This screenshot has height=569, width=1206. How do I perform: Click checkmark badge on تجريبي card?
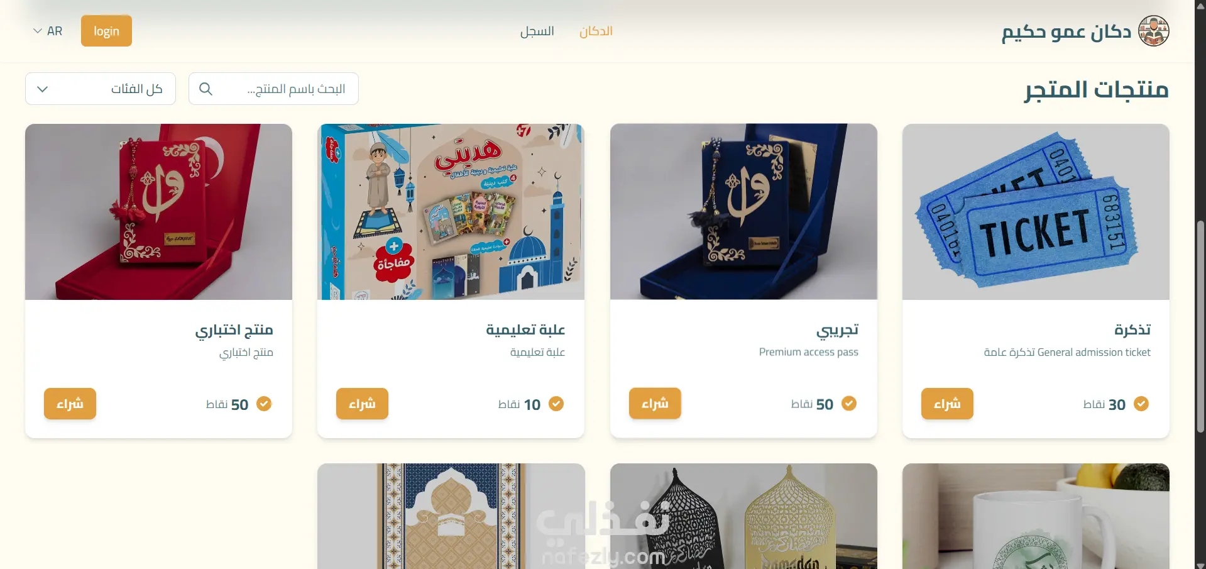coord(849,404)
